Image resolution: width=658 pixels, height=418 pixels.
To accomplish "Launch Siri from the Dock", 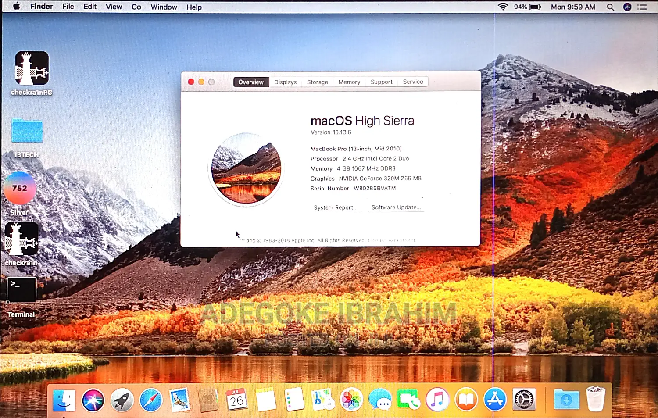I will pyautogui.click(x=93, y=400).
